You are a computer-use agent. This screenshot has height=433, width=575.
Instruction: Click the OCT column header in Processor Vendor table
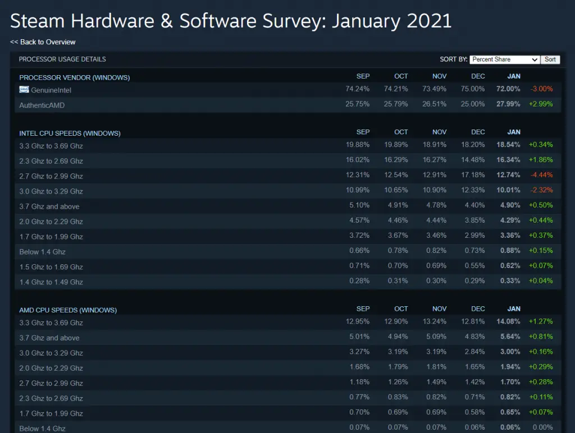pyautogui.click(x=401, y=76)
